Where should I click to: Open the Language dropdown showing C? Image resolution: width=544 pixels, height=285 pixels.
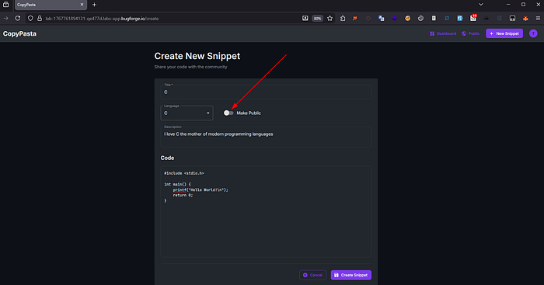[187, 113]
